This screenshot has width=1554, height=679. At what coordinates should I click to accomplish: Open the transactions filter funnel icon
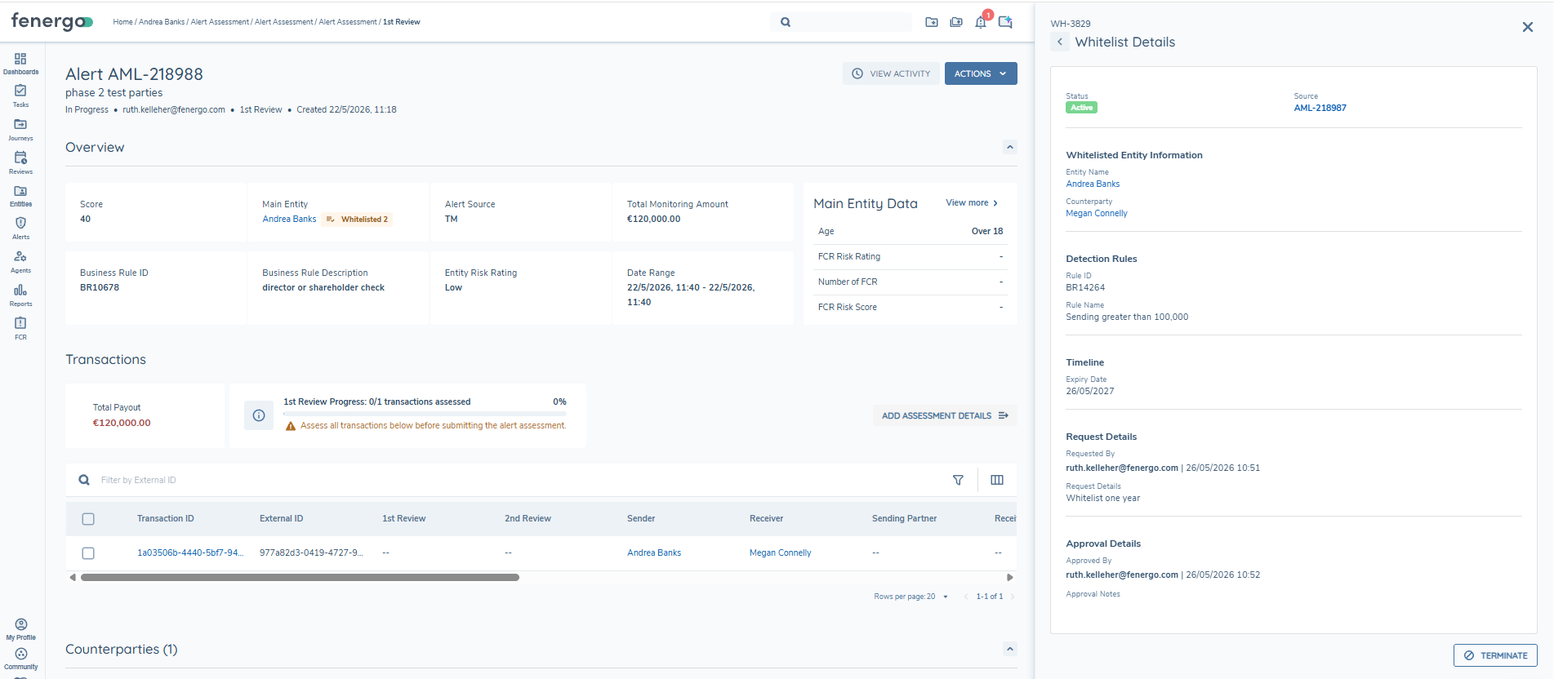pos(958,480)
